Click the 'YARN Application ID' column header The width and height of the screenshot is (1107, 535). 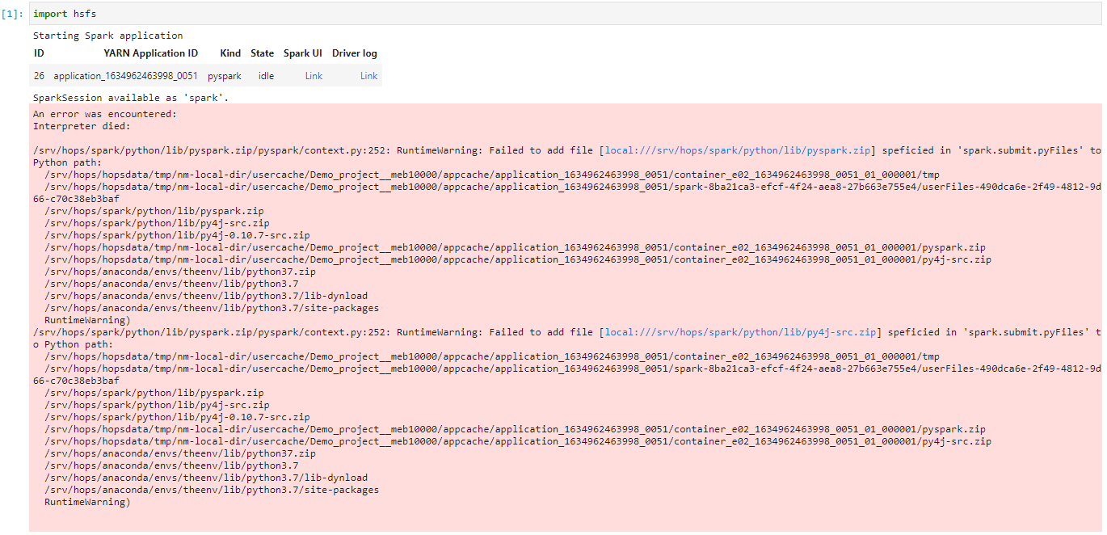pyautogui.click(x=150, y=53)
